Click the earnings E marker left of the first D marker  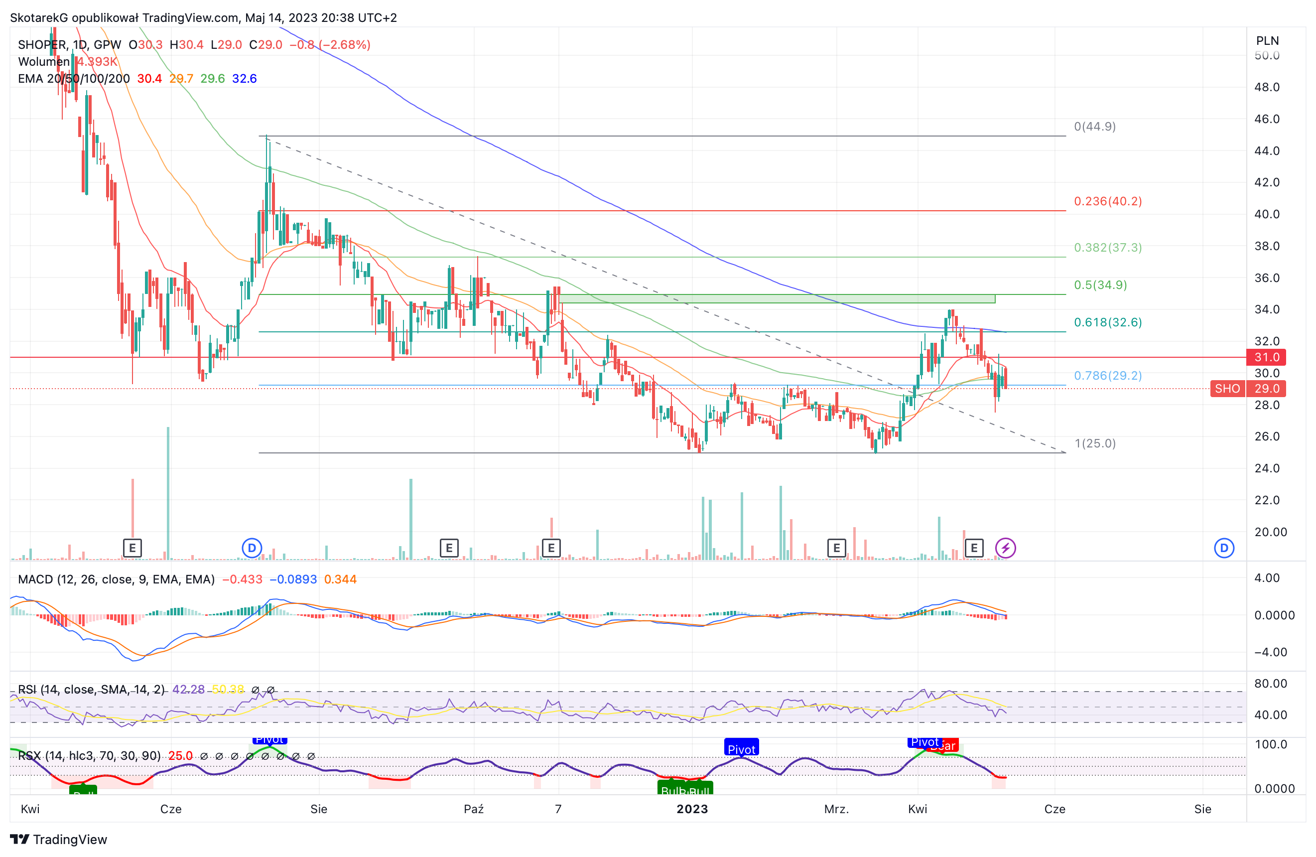click(132, 548)
